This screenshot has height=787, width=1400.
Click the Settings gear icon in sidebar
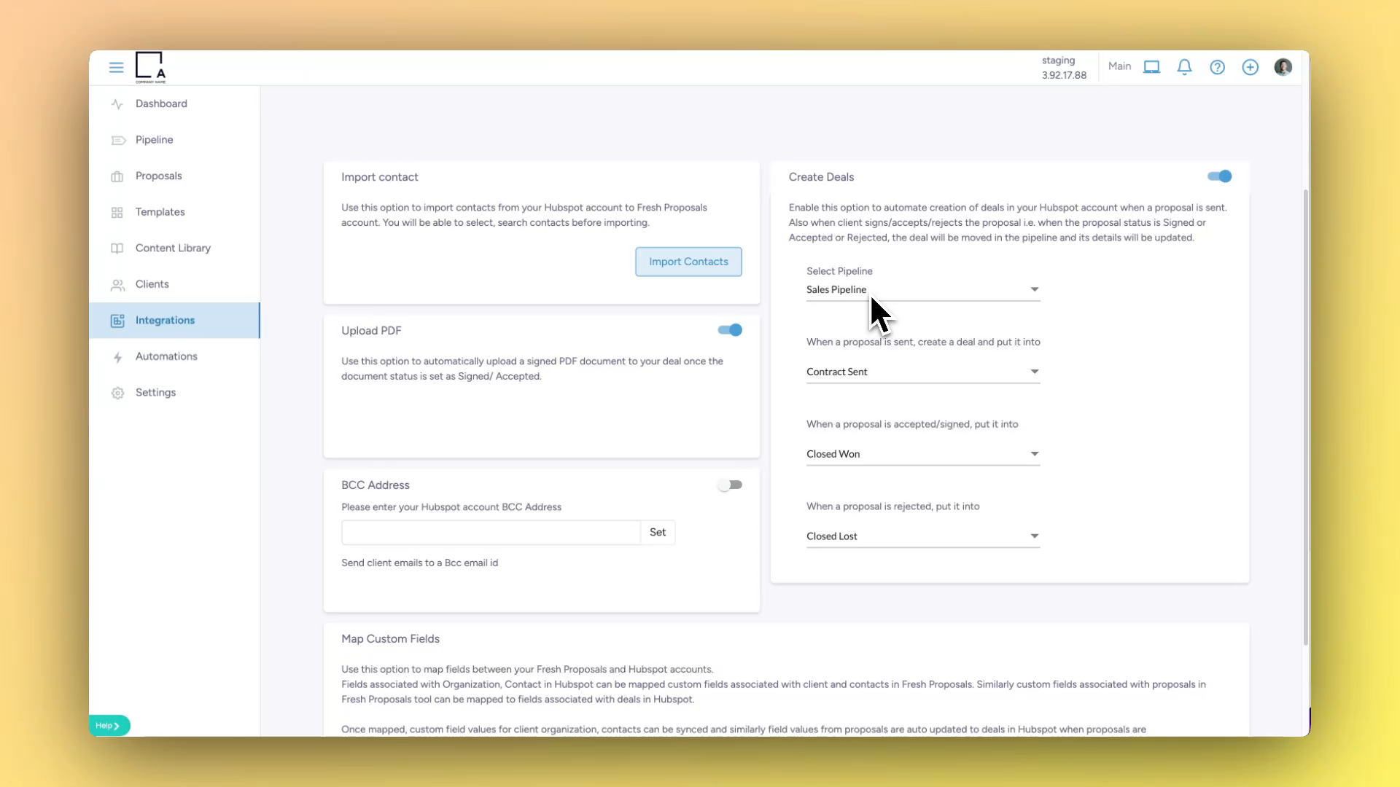tap(117, 393)
